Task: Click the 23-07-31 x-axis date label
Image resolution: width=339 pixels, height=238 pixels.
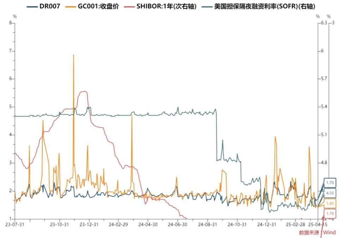Action: coord(15,225)
